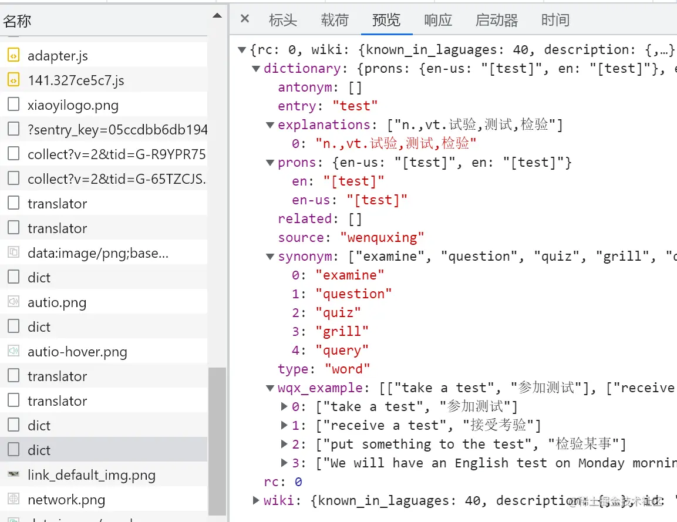Collapse the wqx_example array
The height and width of the screenshot is (522, 677).
tap(270, 388)
